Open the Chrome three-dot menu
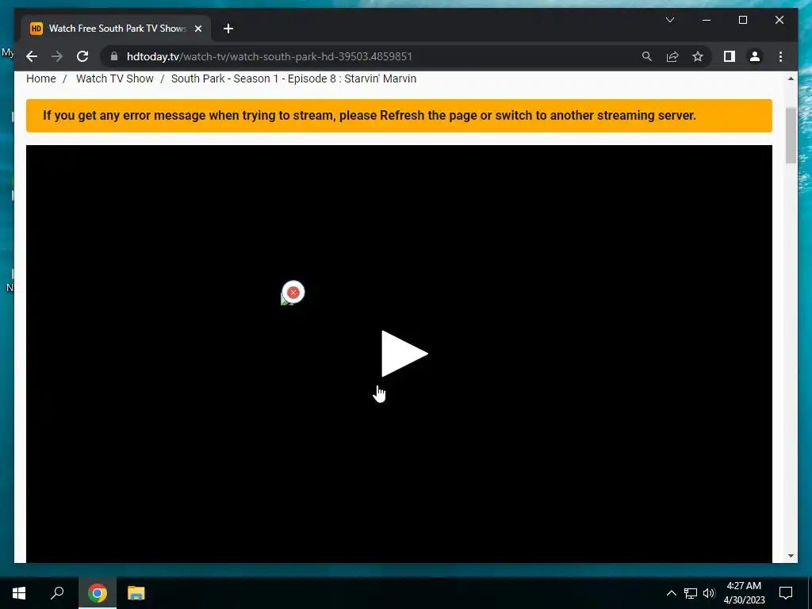Viewport: 812px width, 609px height. (x=780, y=56)
